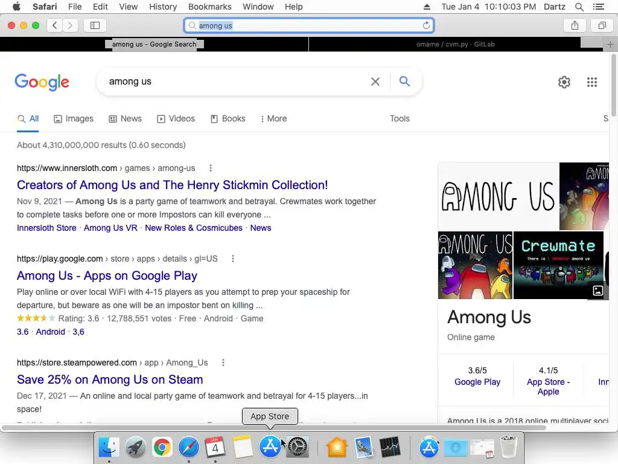Open Spotlight search in menu bar
Viewport: 618px width, 464px height.
point(579,7)
